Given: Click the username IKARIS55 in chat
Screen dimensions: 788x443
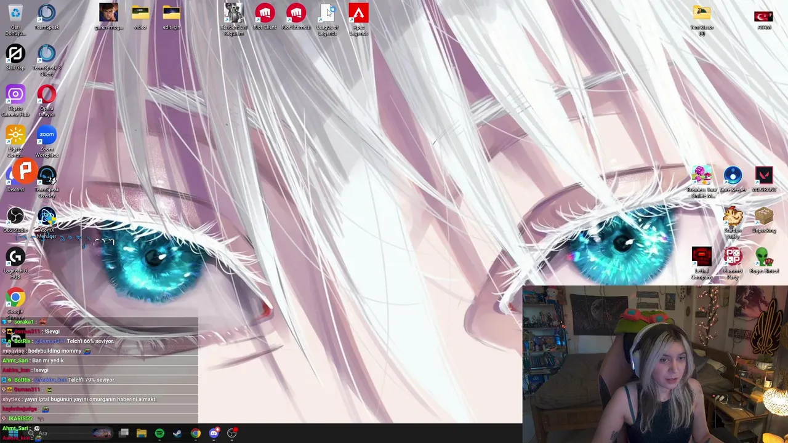Looking at the screenshot, I should click(20, 418).
